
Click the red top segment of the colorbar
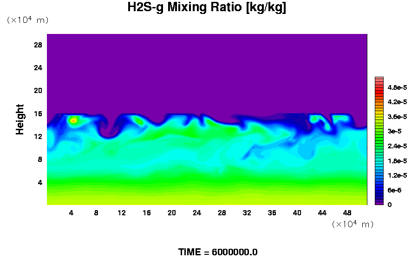tap(379, 80)
